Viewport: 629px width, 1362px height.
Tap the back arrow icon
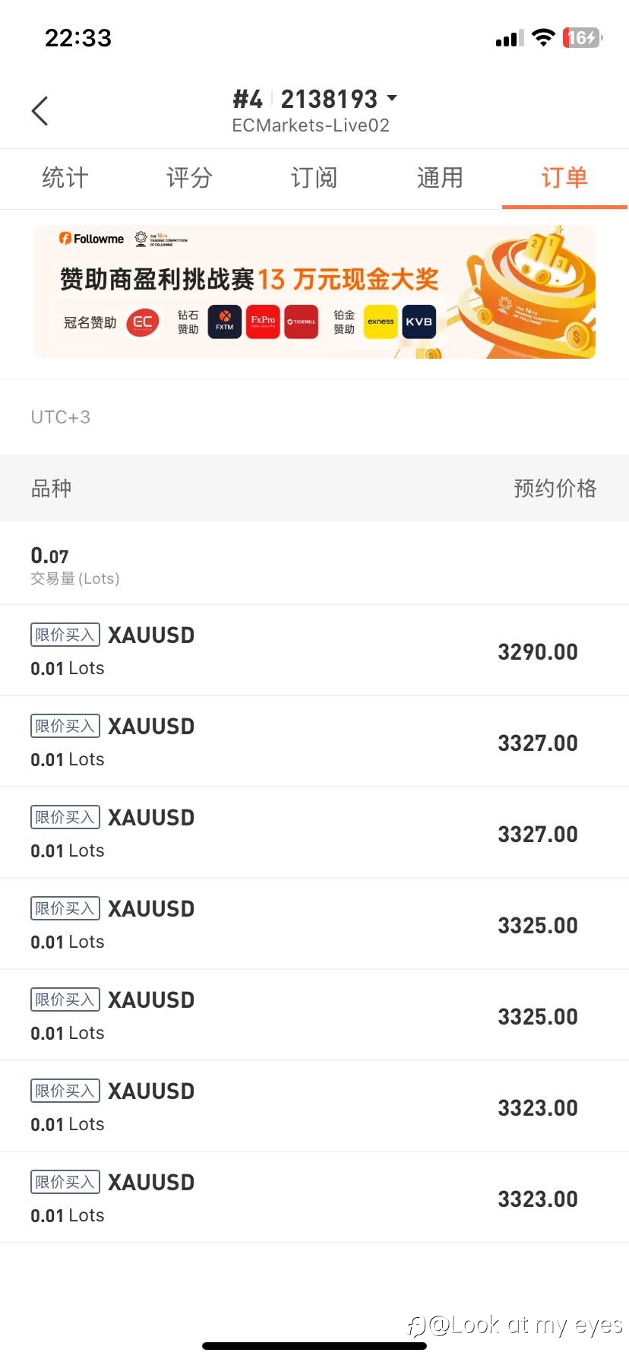(x=40, y=111)
